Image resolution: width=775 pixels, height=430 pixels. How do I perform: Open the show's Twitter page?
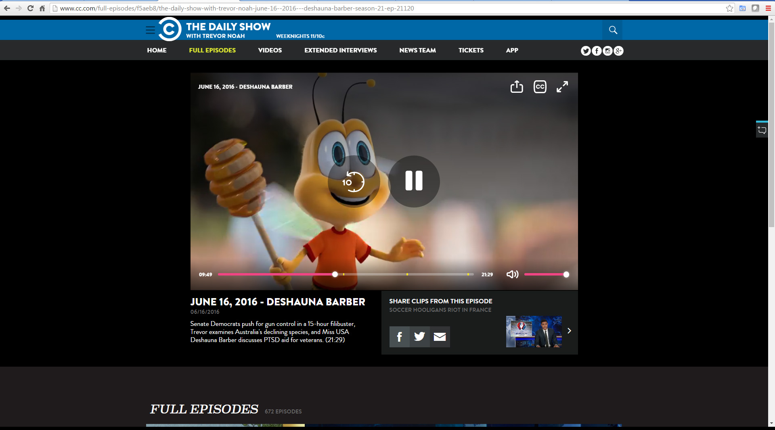[x=586, y=51]
